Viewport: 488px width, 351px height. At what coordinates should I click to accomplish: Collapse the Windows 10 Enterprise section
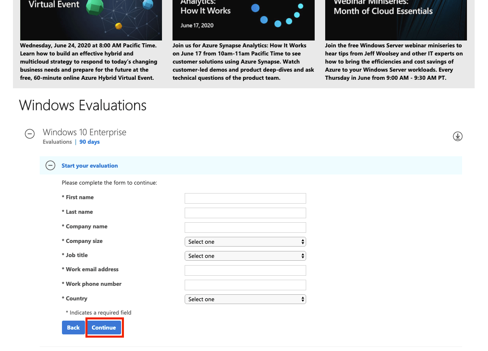(x=30, y=134)
